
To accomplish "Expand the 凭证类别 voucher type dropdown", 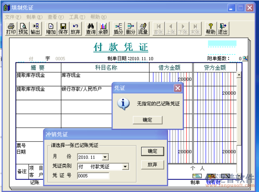I will coord(125,166).
